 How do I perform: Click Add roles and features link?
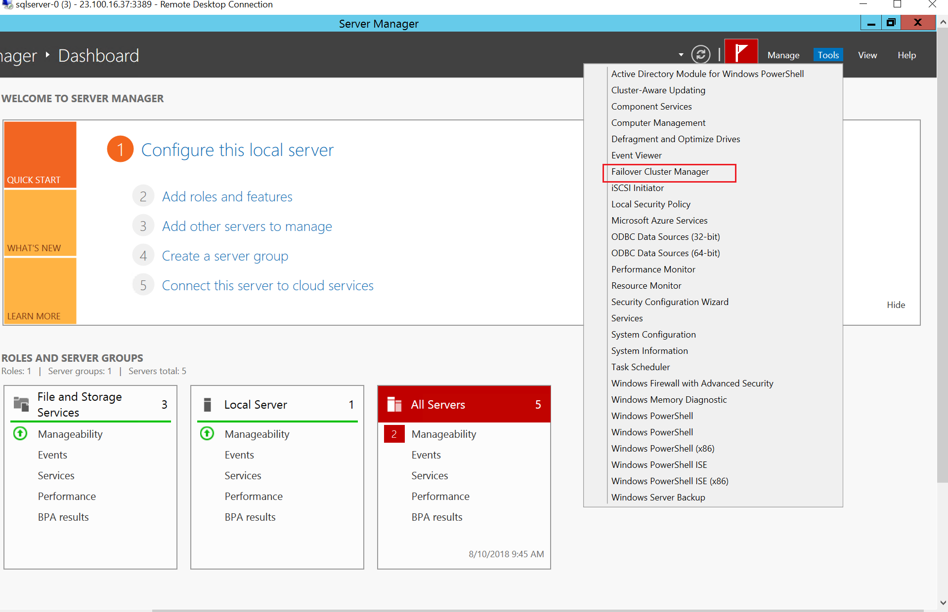[x=227, y=196]
